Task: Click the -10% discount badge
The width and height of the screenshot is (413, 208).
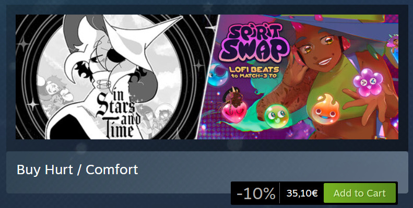Action: click(x=255, y=193)
